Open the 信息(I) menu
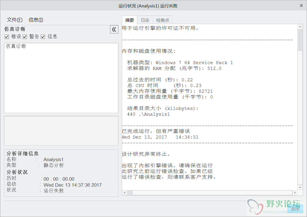This screenshot has width=307, height=217. tap(36, 20)
